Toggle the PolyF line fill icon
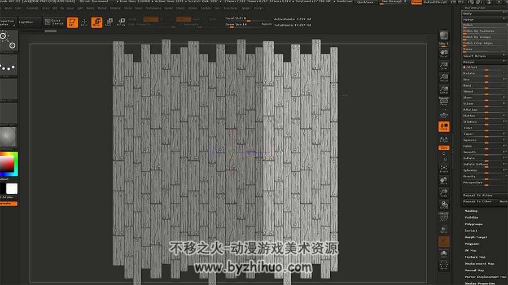 (x=444, y=217)
